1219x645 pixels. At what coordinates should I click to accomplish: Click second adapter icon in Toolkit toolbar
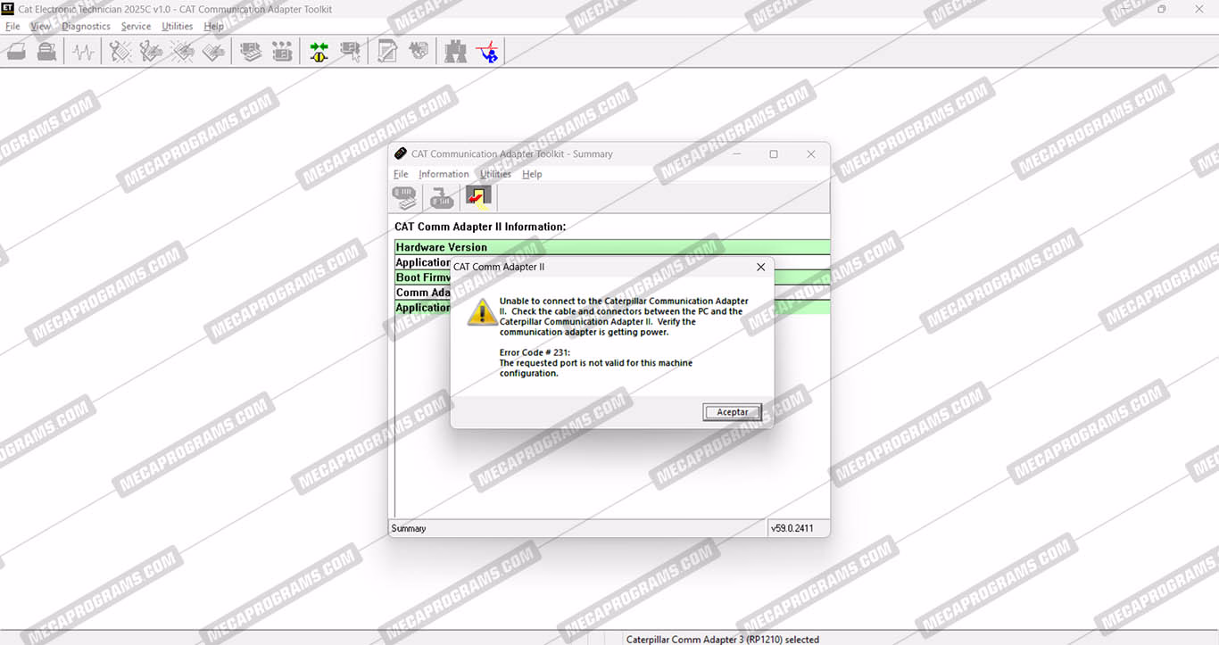pos(441,197)
